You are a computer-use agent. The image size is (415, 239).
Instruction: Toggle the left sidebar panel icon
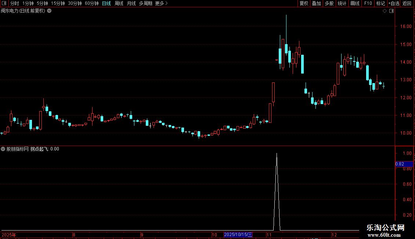[x=4, y=3]
